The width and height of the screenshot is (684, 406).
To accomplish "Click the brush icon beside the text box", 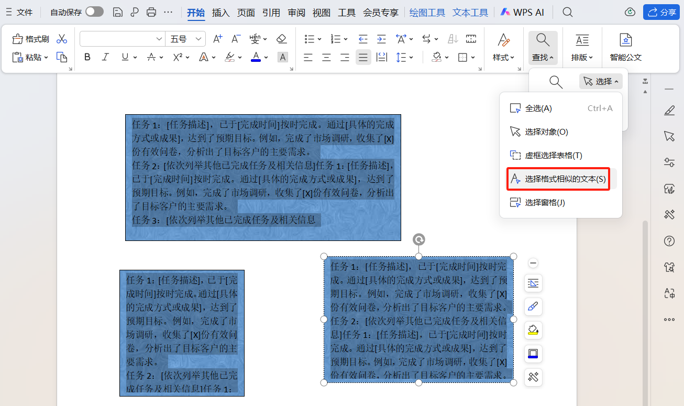I will (533, 306).
